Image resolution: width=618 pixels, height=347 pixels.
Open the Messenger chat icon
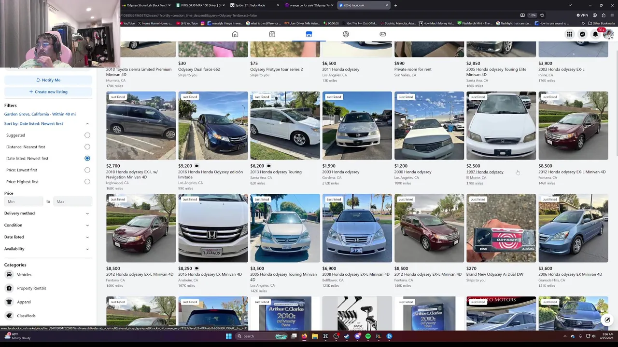(582, 34)
